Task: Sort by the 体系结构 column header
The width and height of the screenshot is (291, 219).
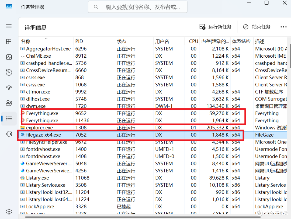Action: [x=242, y=41]
